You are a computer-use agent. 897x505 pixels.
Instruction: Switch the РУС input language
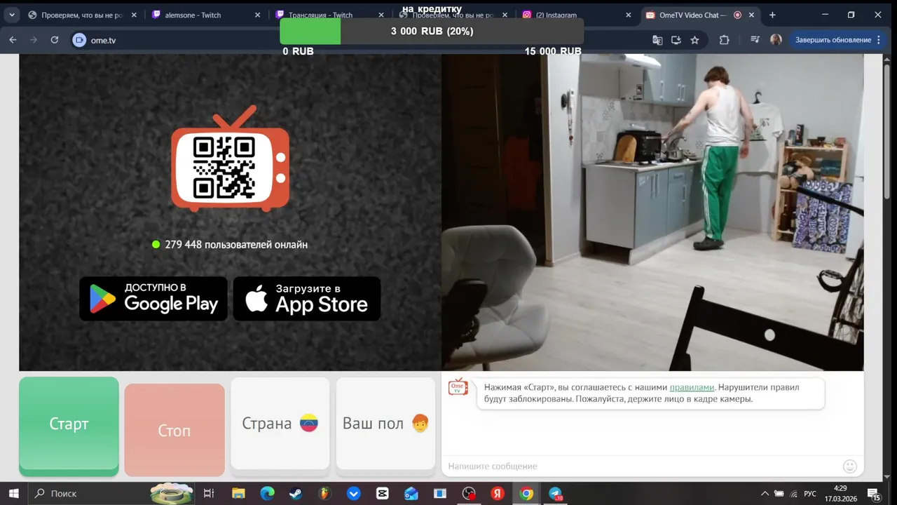coord(810,494)
